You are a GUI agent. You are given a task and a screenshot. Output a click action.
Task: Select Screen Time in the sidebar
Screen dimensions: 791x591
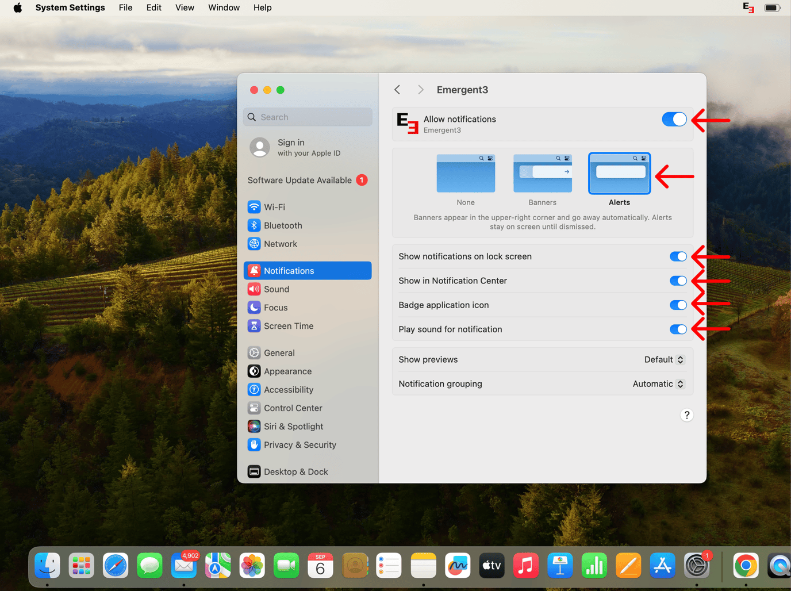pos(288,326)
